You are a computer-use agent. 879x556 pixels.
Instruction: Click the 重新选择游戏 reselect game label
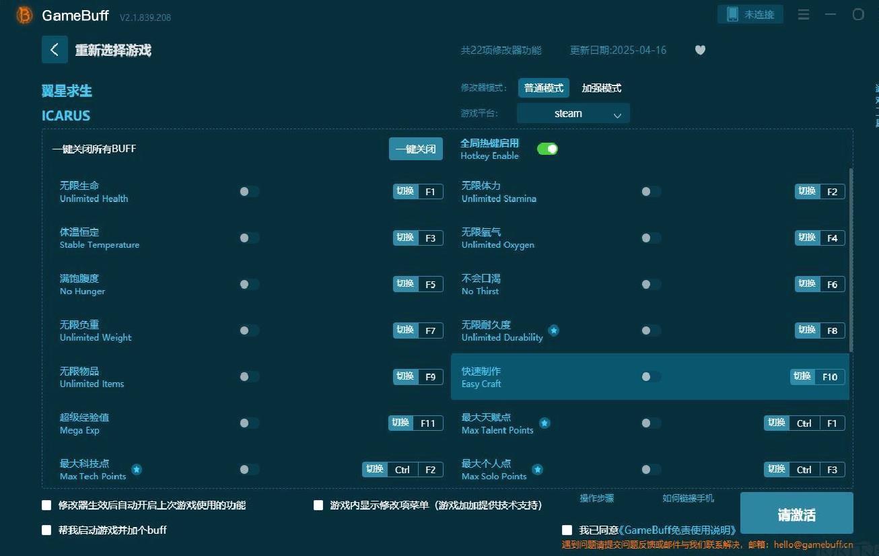click(113, 50)
